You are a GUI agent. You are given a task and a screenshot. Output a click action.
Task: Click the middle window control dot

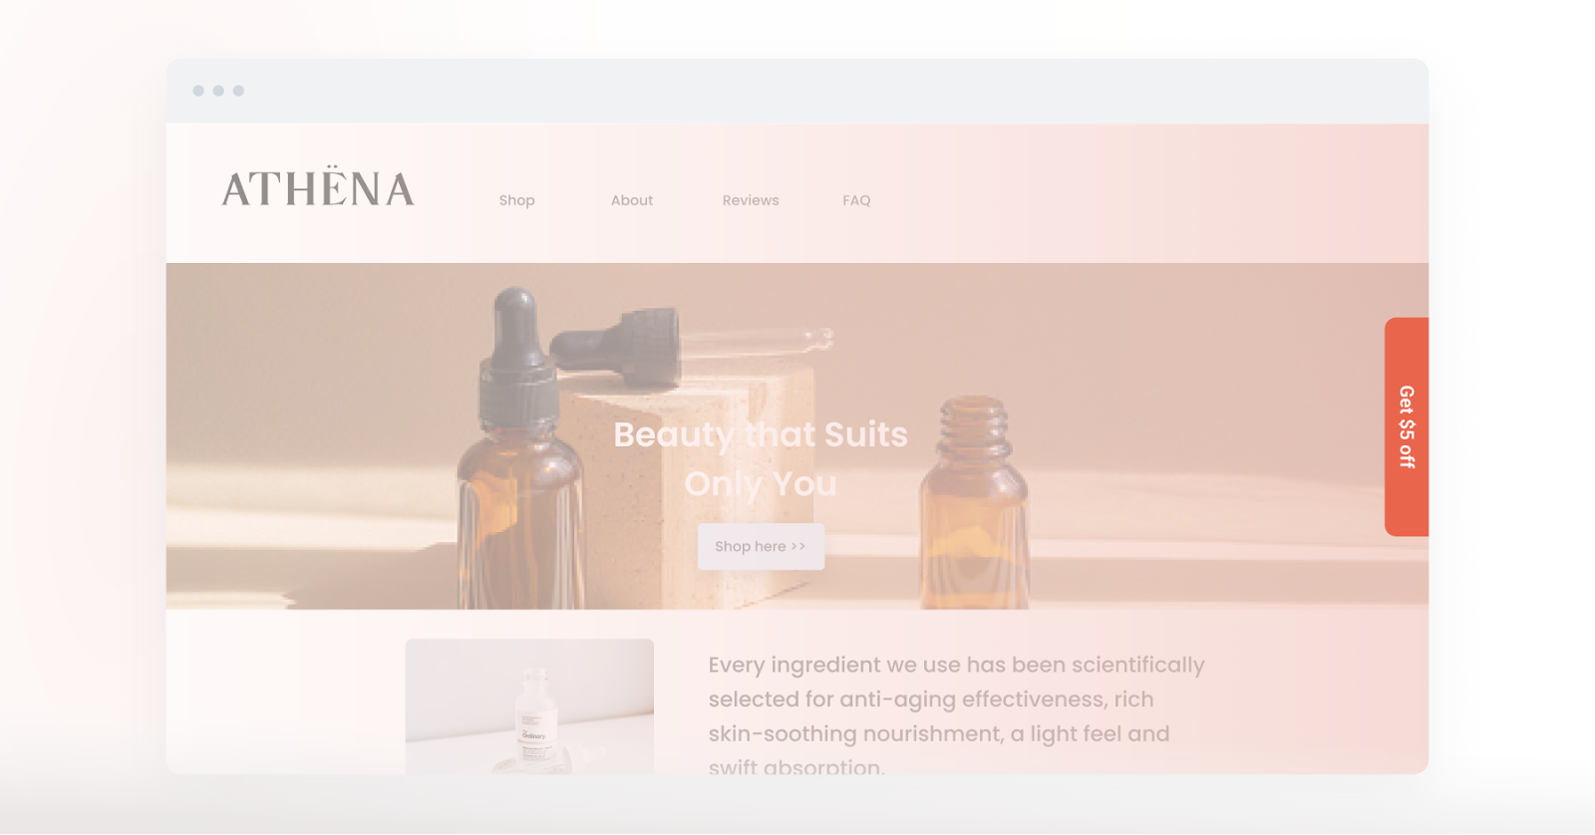(x=218, y=91)
